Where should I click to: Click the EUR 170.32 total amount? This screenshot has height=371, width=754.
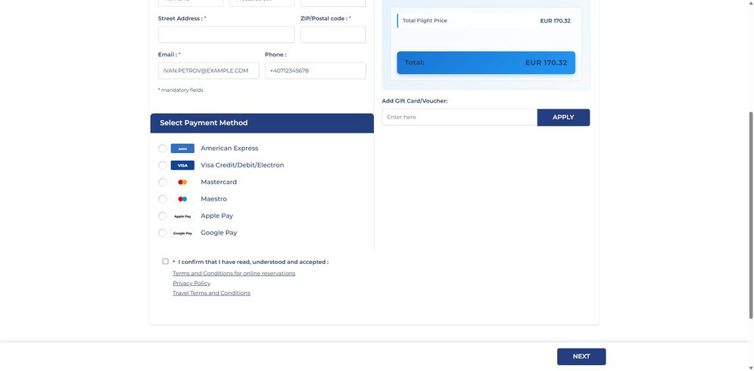coord(546,63)
